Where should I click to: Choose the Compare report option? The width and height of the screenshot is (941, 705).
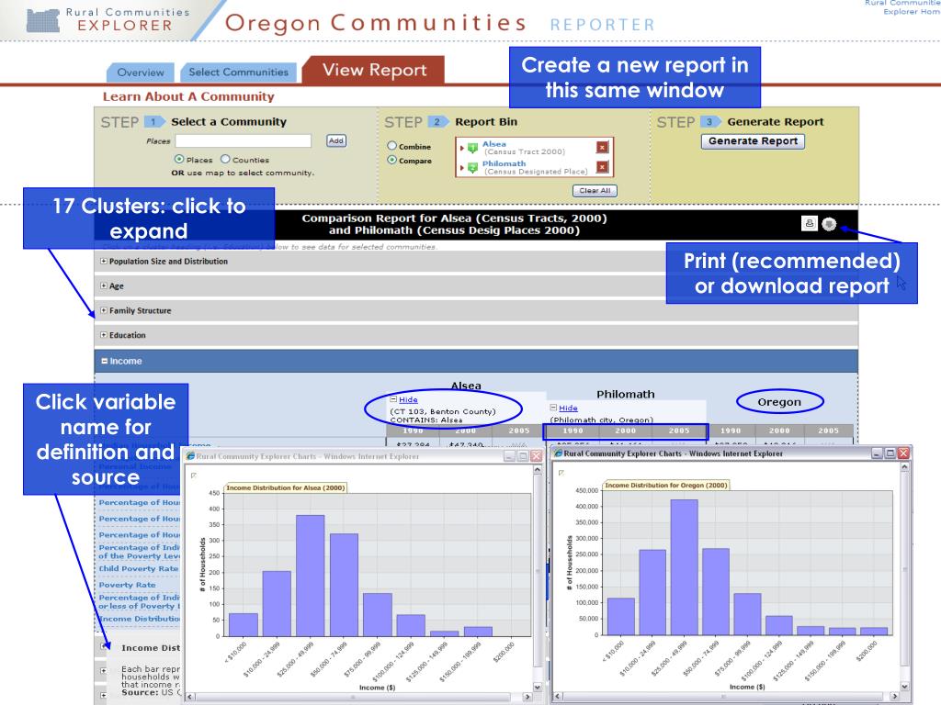click(391, 160)
